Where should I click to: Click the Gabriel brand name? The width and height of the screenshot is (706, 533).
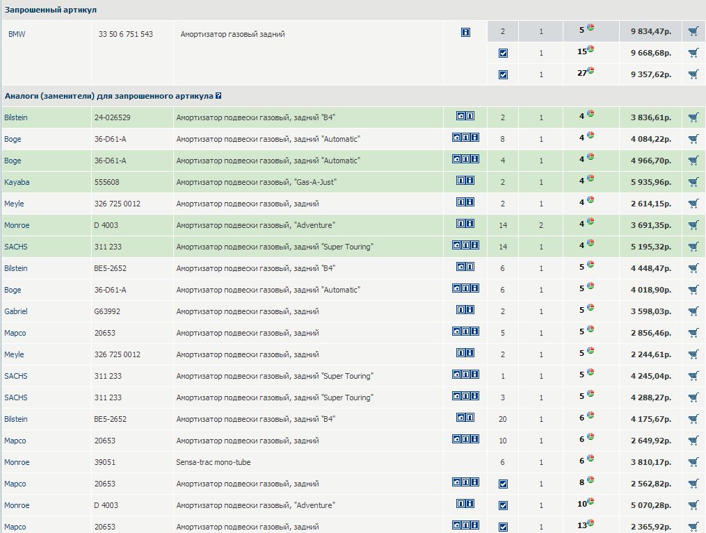tap(16, 311)
